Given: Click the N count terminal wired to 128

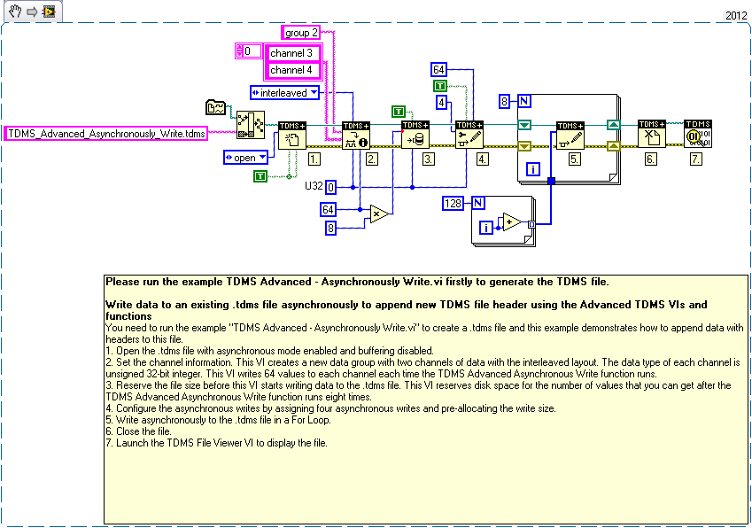Looking at the screenshot, I should pyautogui.click(x=478, y=204).
